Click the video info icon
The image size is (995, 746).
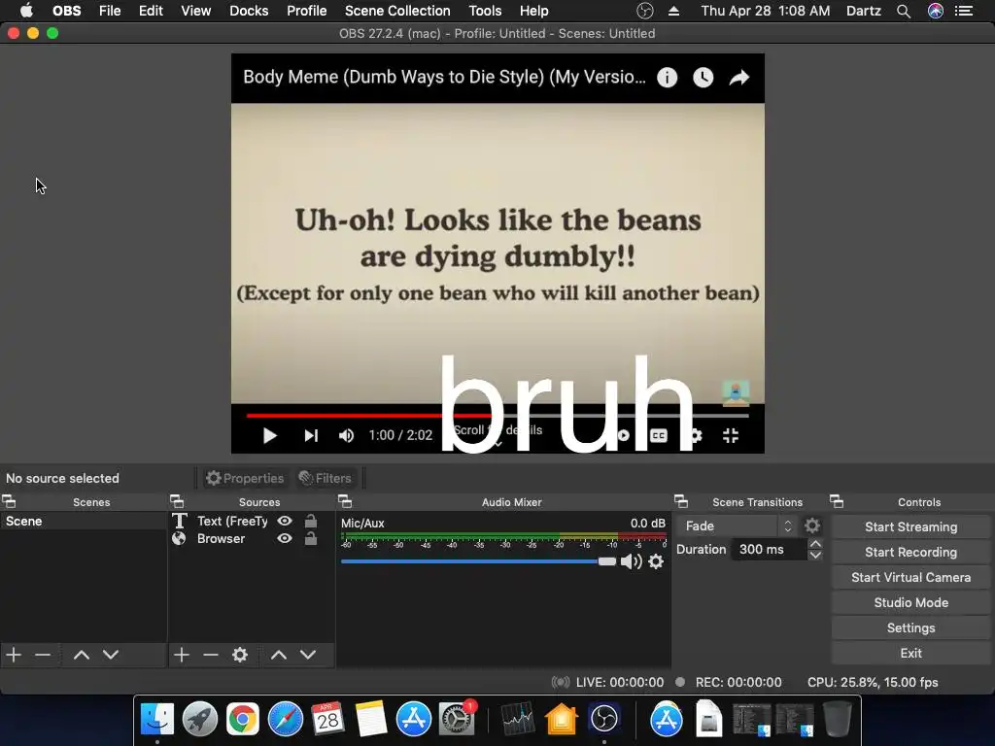(x=667, y=78)
